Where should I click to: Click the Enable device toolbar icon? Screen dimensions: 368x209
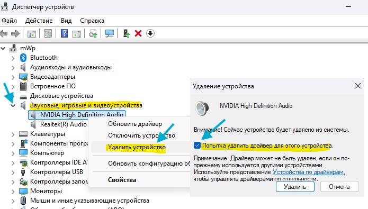click(x=127, y=33)
